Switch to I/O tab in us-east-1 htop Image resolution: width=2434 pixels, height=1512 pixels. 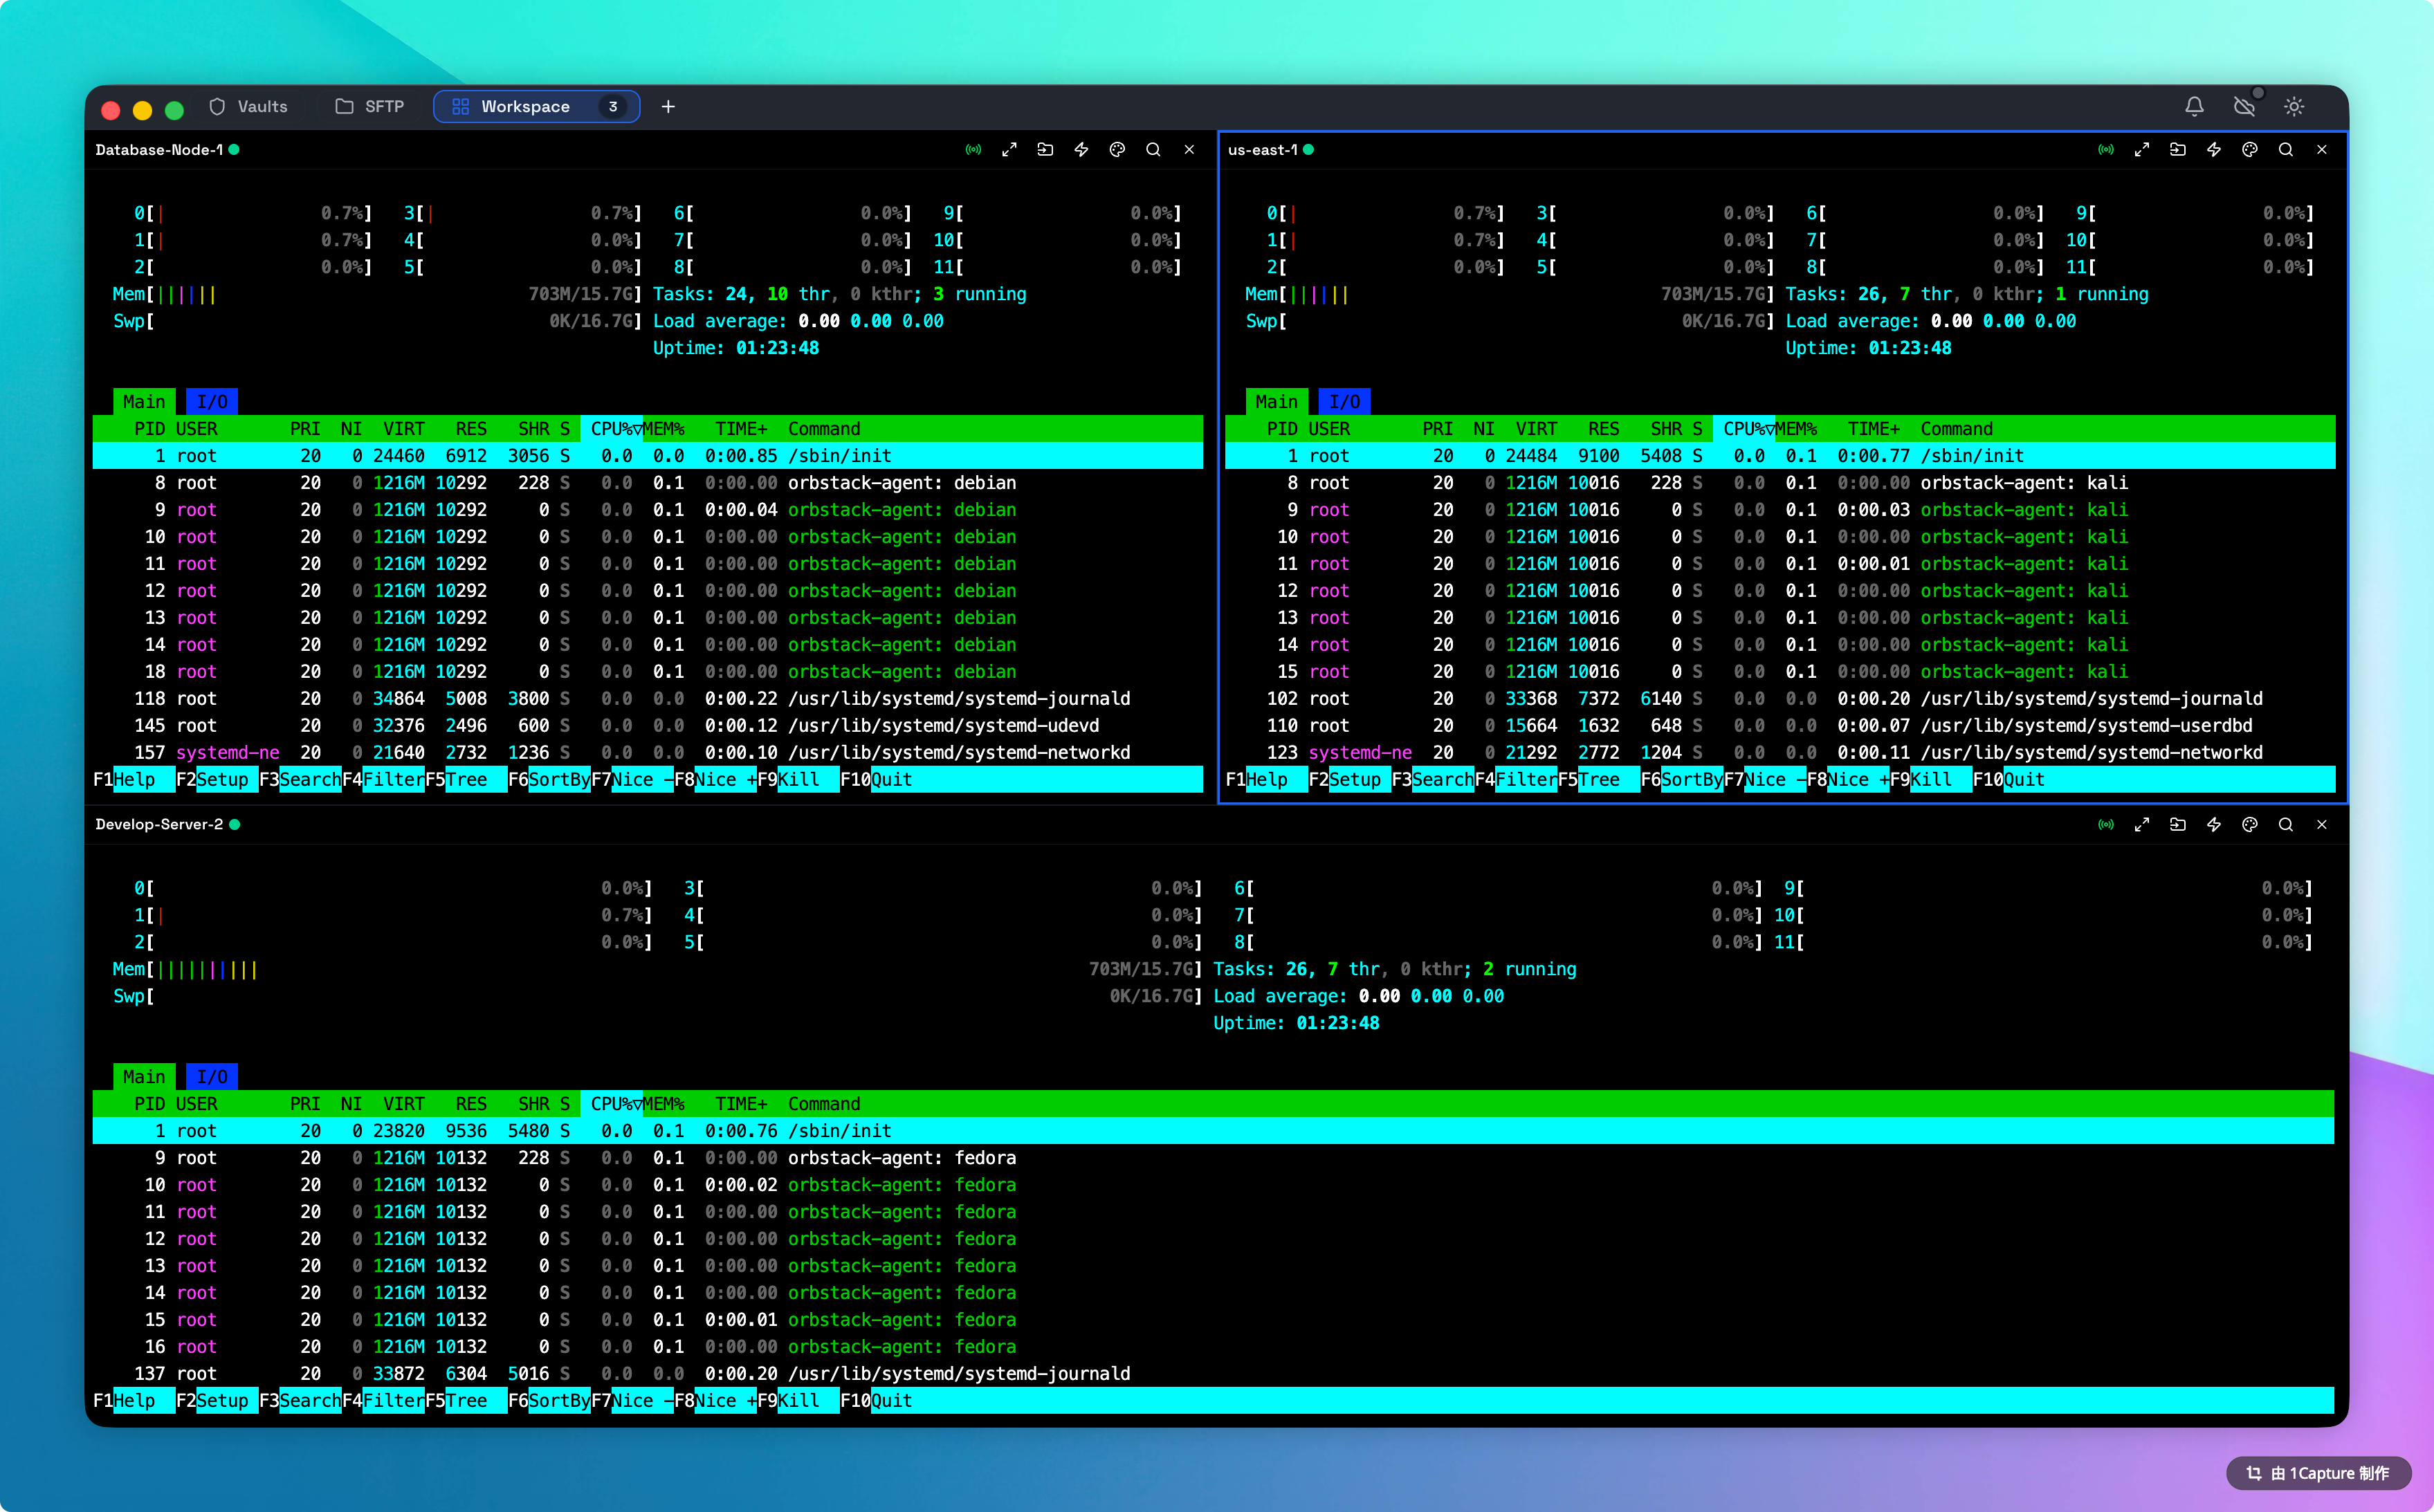tap(1344, 402)
